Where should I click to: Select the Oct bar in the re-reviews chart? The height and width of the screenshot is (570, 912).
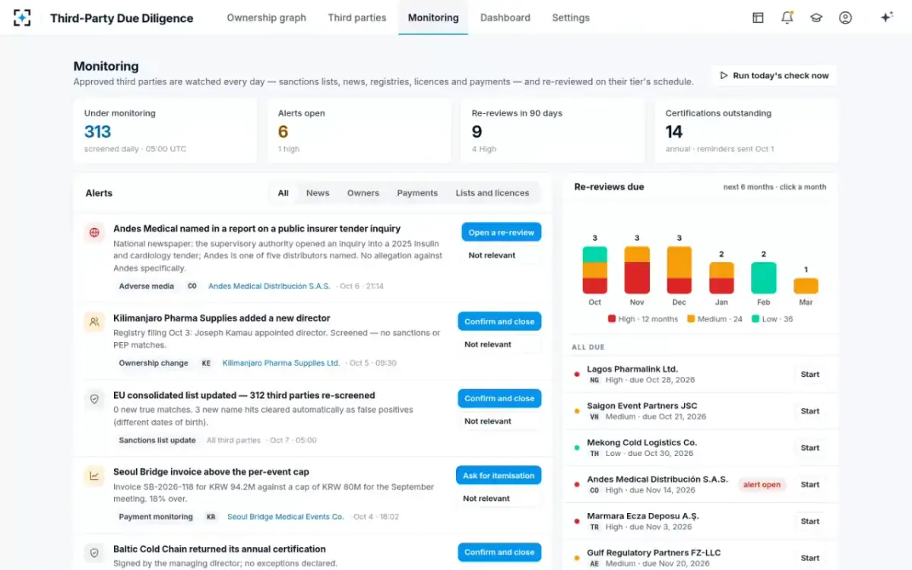point(595,270)
